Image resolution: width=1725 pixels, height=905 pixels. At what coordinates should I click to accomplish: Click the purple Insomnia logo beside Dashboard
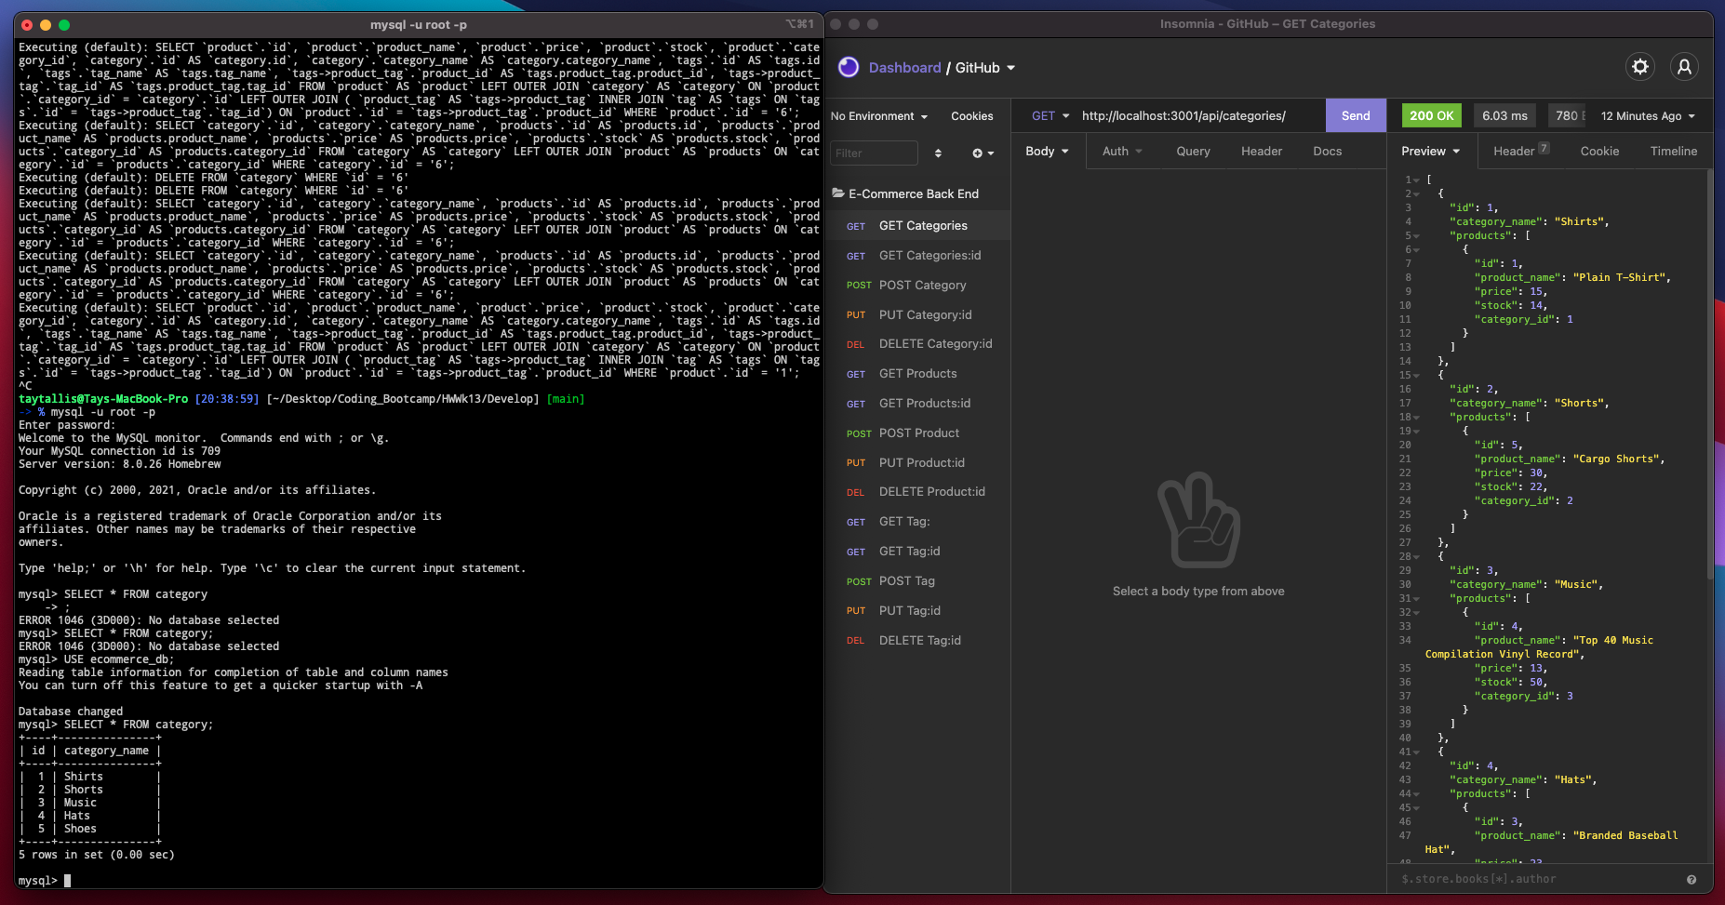tap(848, 66)
